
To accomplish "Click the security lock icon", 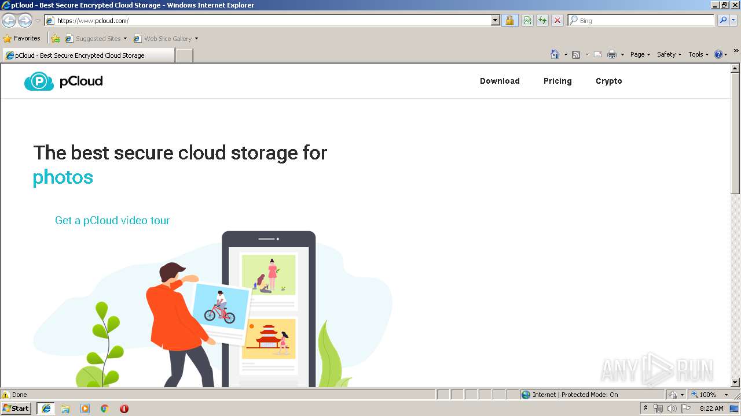I will (509, 21).
